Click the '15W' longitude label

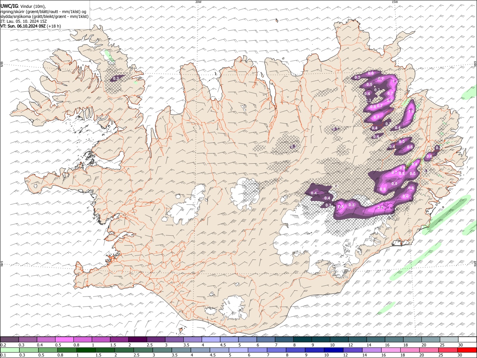[x=395, y=2]
